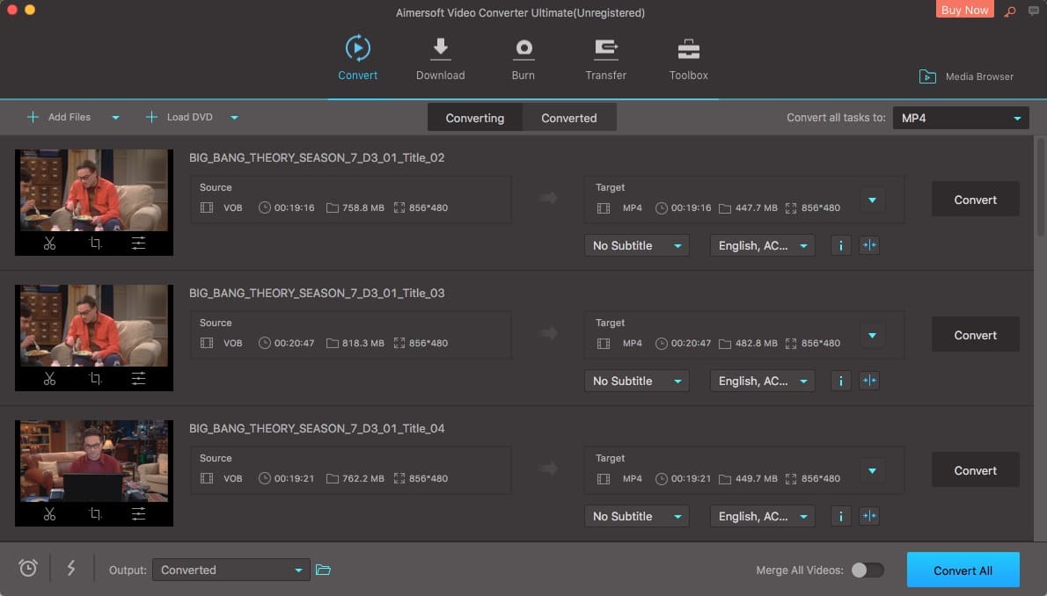Click the Convert All button
Image resolution: width=1047 pixels, height=596 pixels.
click(963, 570)
